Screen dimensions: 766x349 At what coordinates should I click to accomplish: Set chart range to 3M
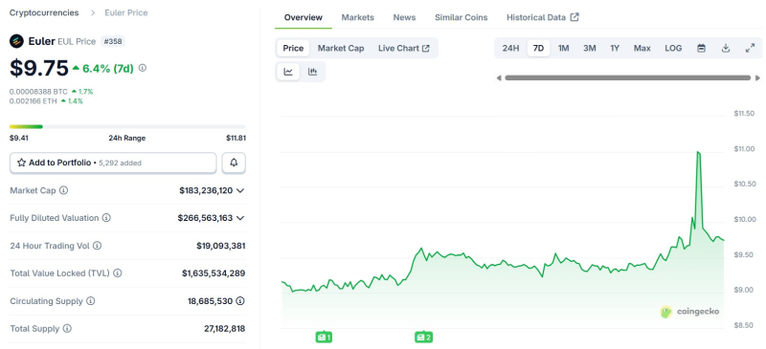(x=589, y=49)
